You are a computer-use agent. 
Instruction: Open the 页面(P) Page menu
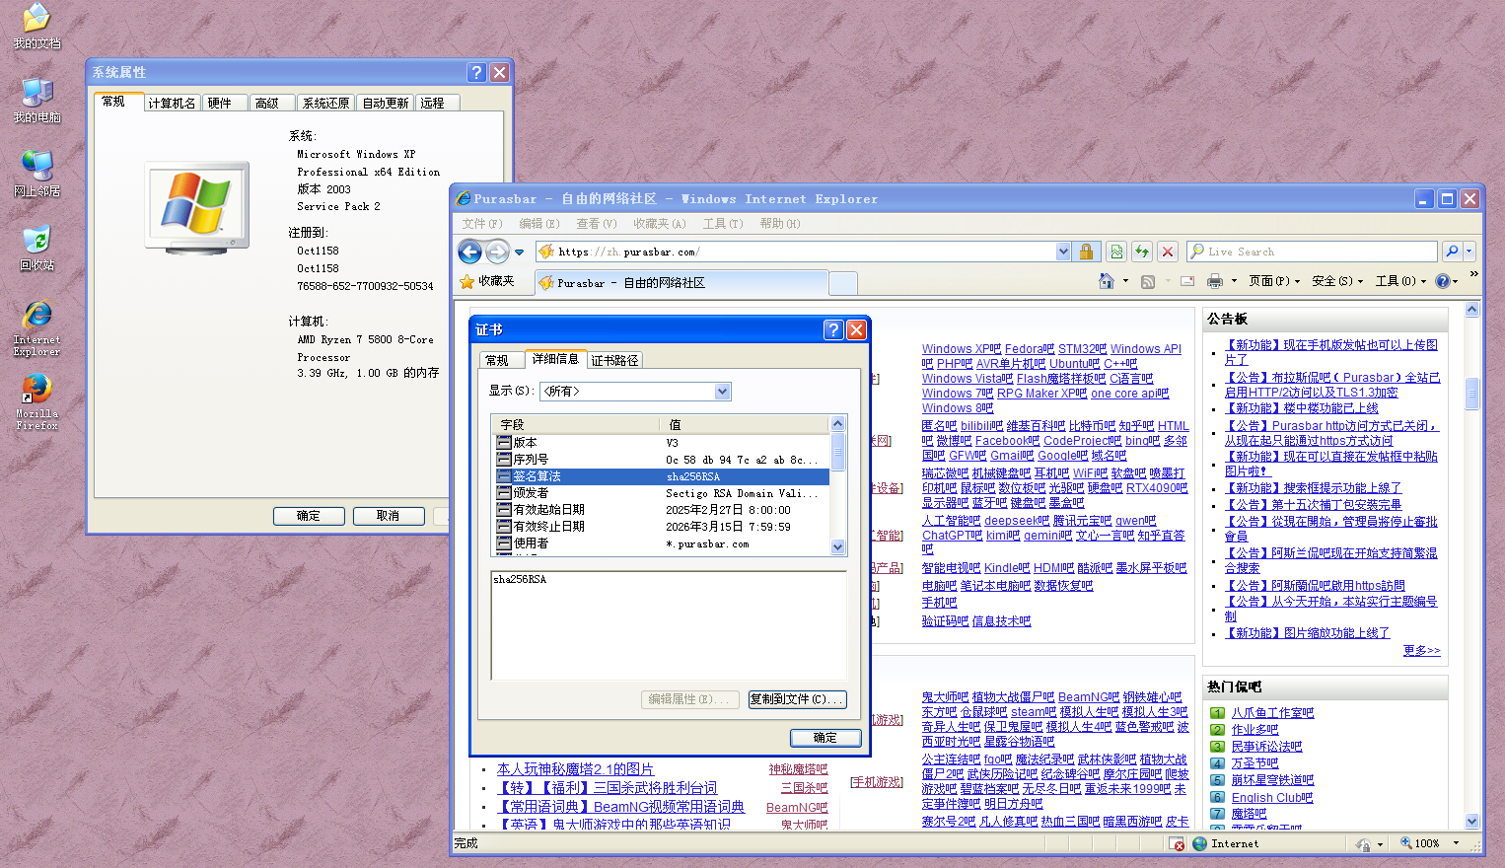click(1274, 281)
